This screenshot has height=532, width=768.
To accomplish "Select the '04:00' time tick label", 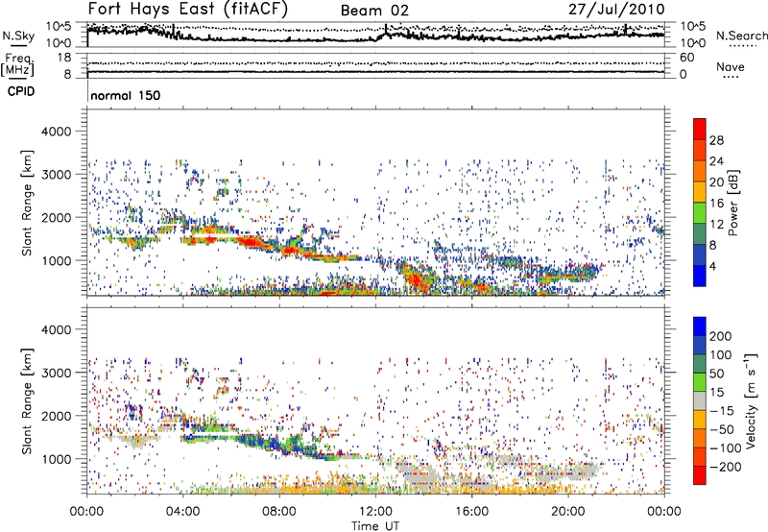I will point(182,512).
